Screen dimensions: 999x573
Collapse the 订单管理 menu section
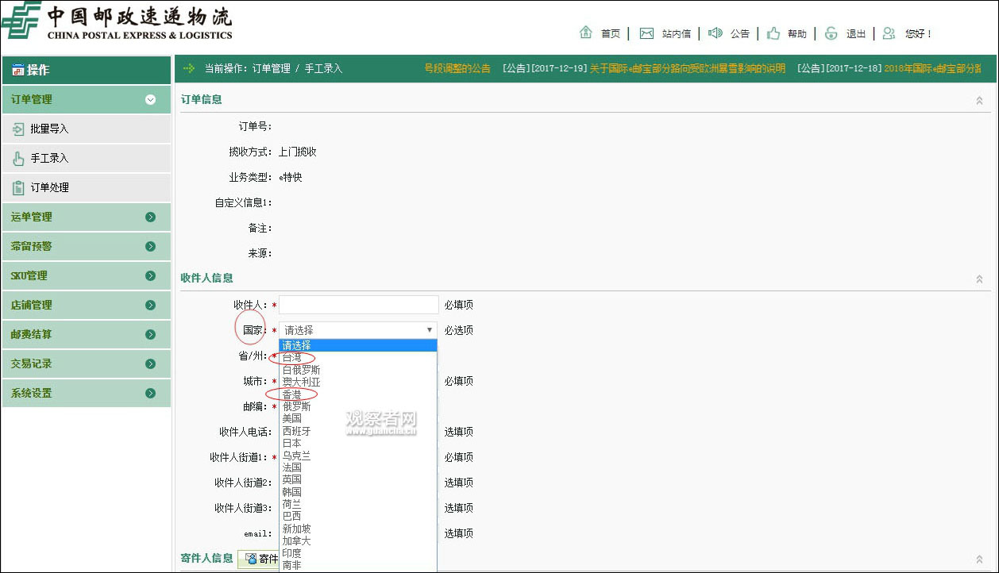click(87, 99)
